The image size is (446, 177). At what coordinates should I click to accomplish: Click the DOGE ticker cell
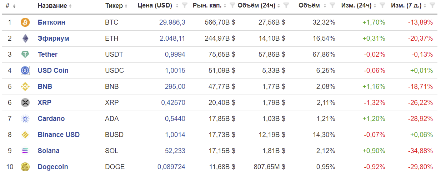point(115,167)
